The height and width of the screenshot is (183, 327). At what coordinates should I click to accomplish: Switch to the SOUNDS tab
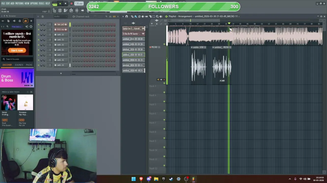pyautogui.click(x=19, y=65)
